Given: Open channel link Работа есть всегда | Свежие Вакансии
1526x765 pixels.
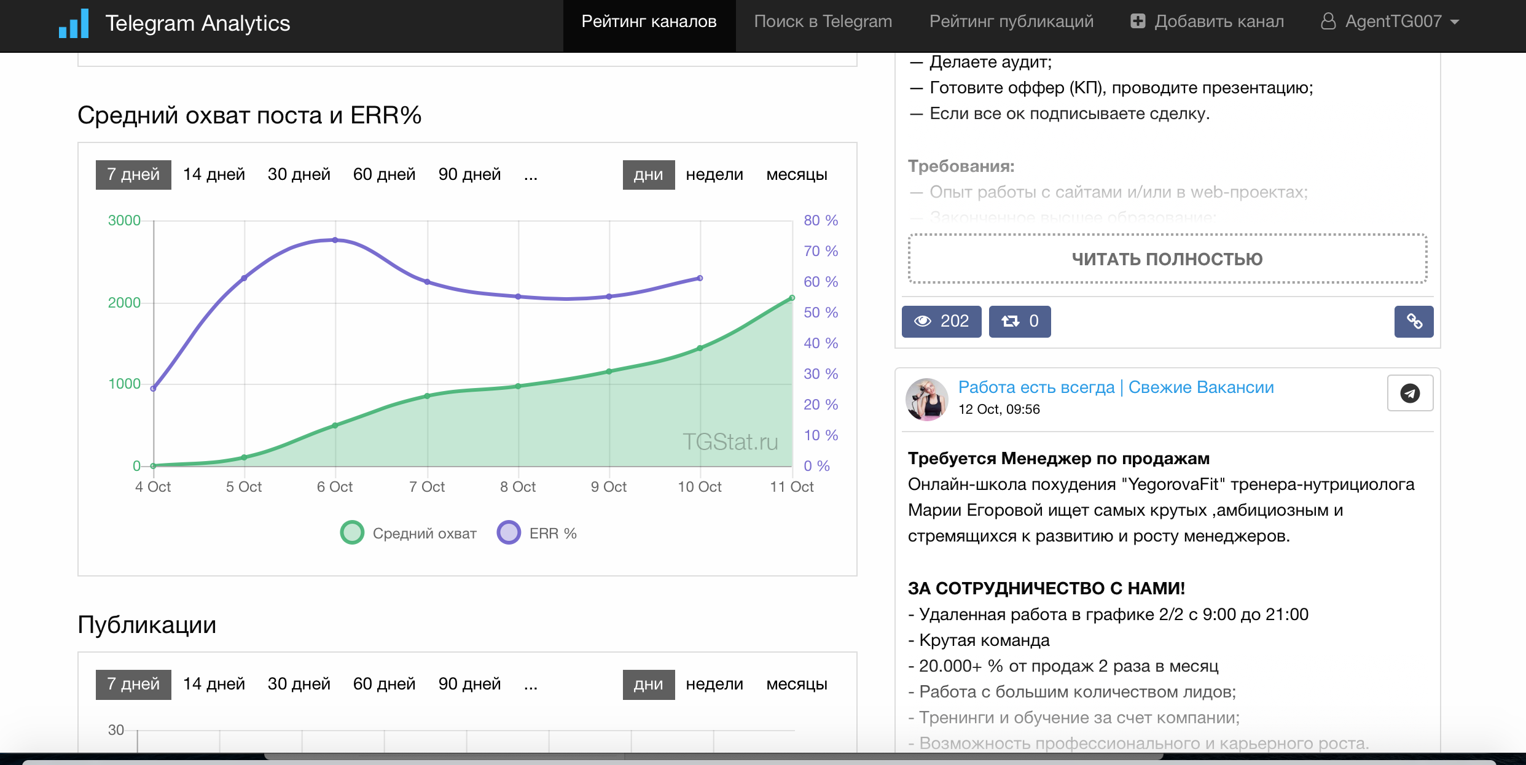Looking at the screenshot, I should tap(1116, 387).
